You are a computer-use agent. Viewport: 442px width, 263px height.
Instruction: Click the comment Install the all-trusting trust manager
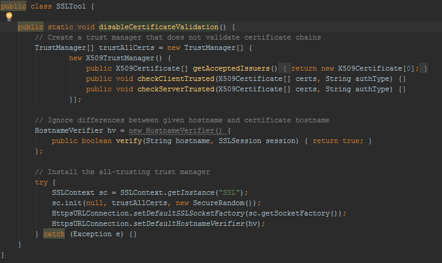tap(122, 172)
